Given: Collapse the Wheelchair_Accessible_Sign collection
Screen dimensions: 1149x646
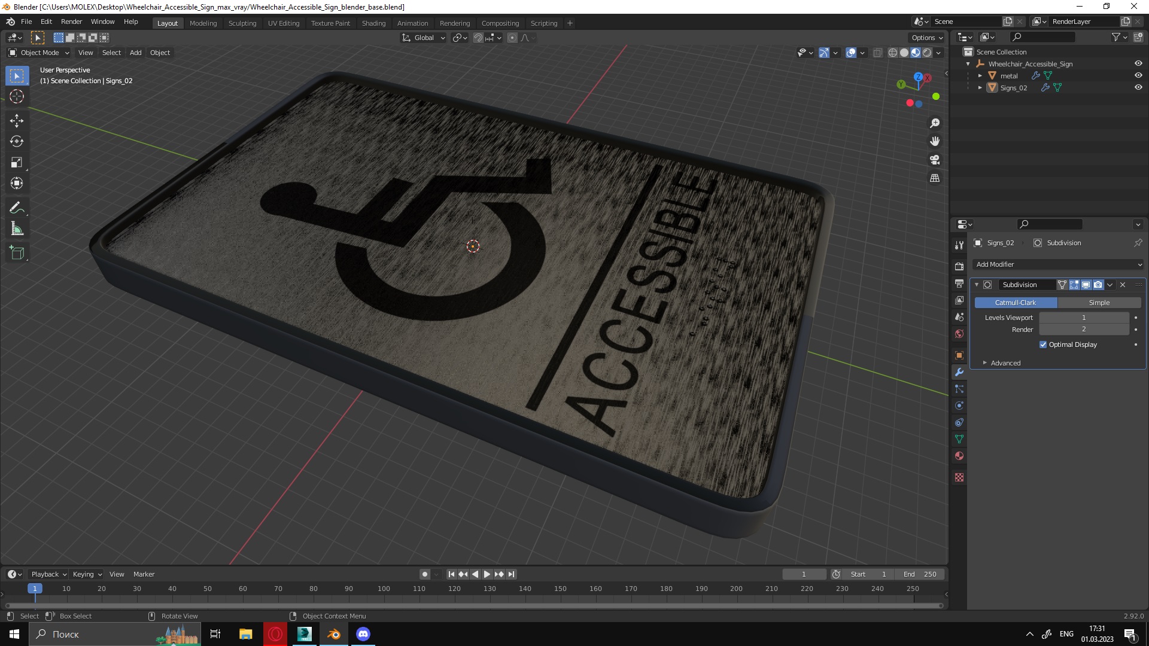Looking at the screenshot, I should 968,63.
